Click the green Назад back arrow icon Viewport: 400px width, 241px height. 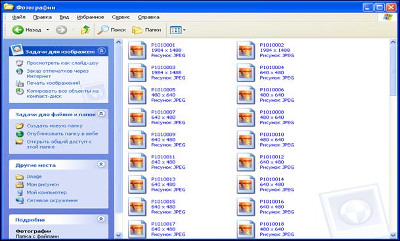click(x=18, y=30)
